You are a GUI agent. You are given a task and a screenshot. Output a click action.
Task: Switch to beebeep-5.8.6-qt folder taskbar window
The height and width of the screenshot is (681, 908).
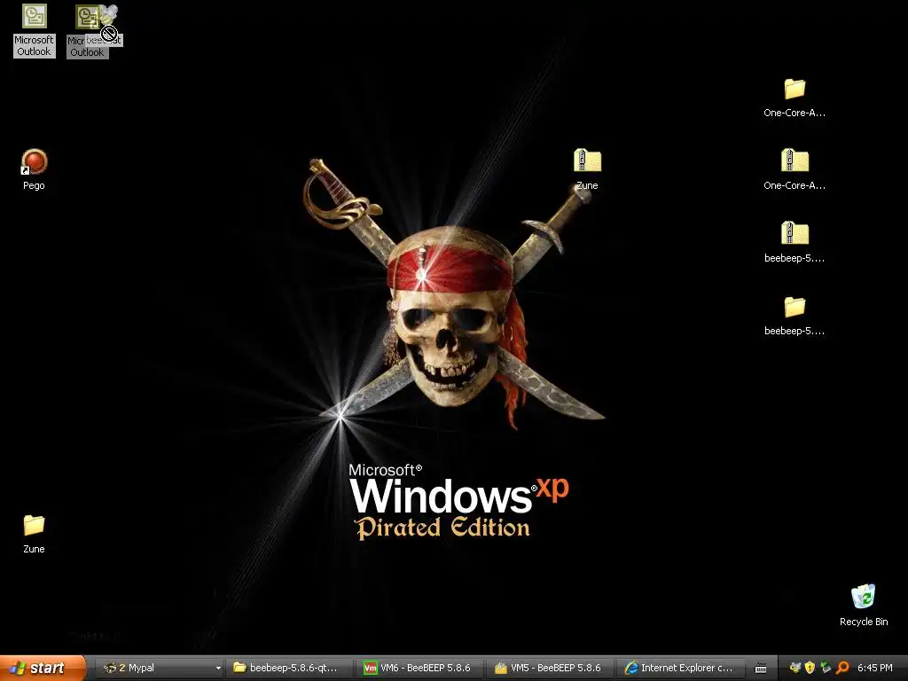(x=288, y=668)
